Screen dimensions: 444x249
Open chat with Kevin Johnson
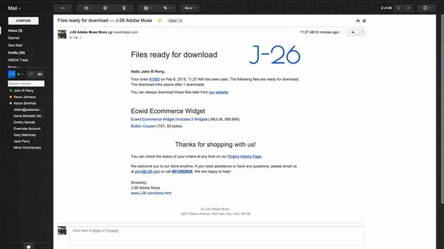pyautogui.click(x=25, y=97)
